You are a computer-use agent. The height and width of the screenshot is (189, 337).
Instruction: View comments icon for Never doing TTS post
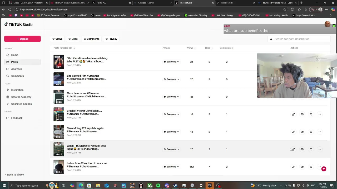click(311, 132)
